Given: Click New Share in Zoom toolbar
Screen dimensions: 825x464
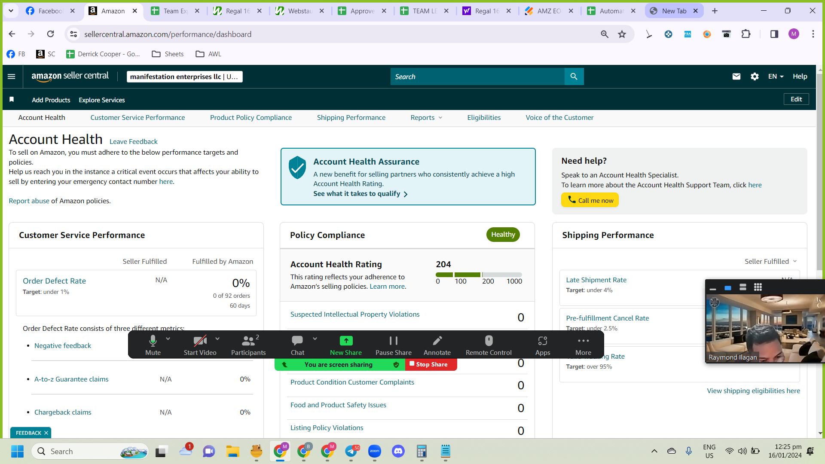Looking at the screenshot, I should coord(346,345).
